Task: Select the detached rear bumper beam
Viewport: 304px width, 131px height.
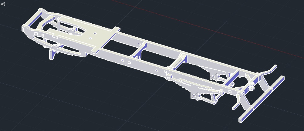Action: coord(262,99)
